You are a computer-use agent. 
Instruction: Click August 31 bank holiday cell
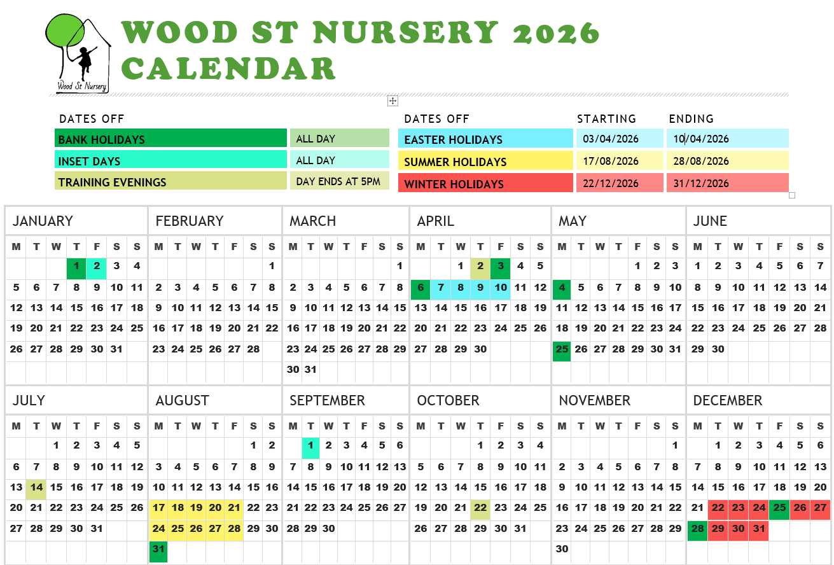(159, 552)
